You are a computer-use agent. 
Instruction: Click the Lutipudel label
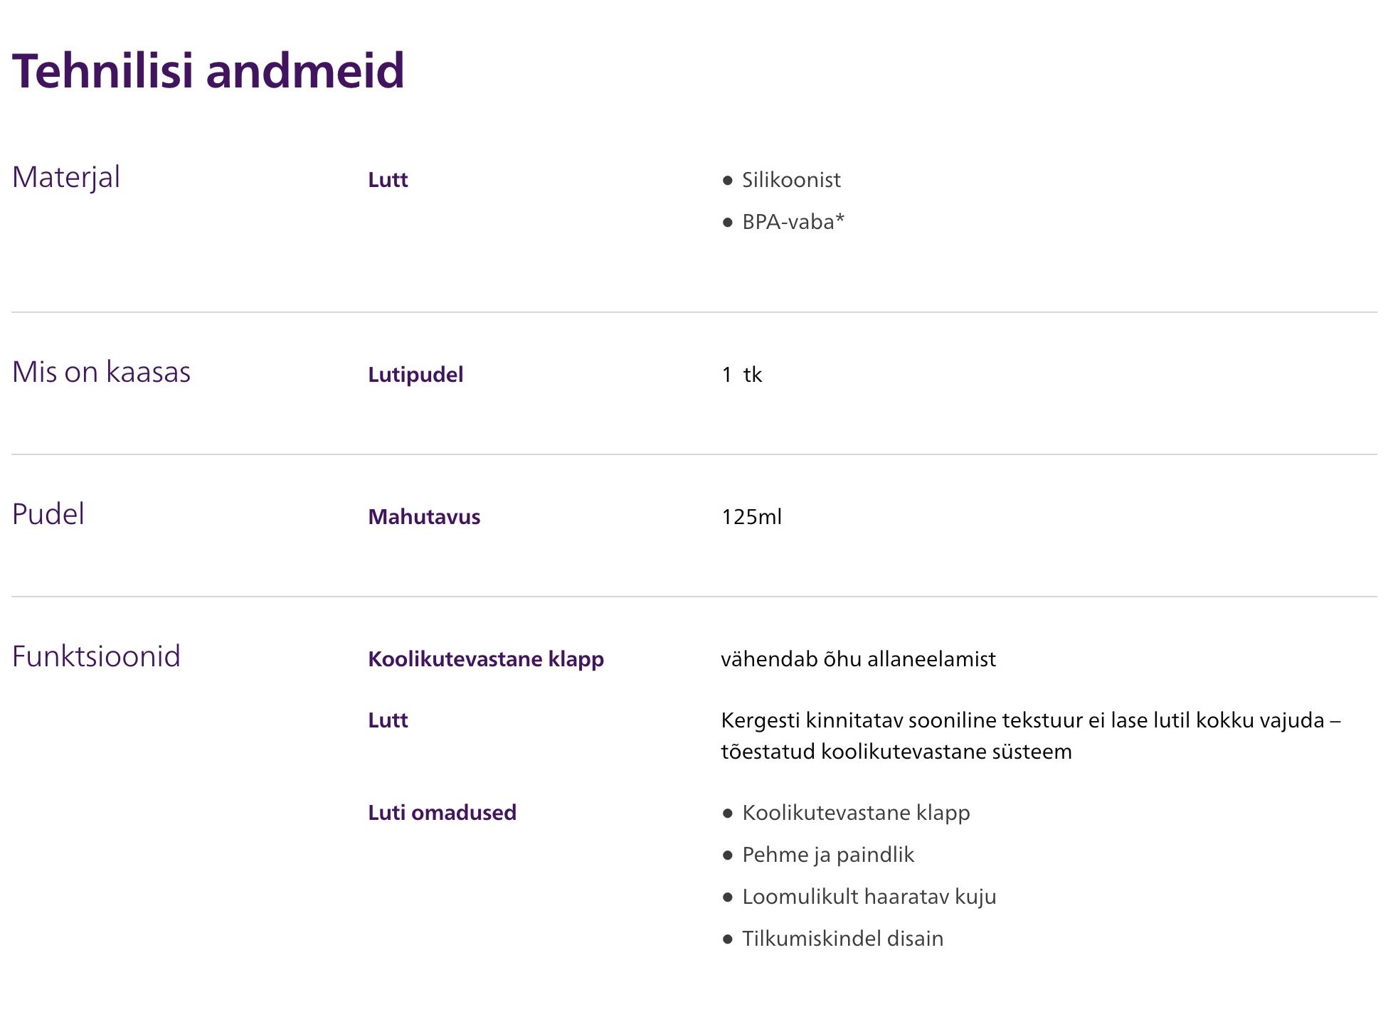point(415,375)
